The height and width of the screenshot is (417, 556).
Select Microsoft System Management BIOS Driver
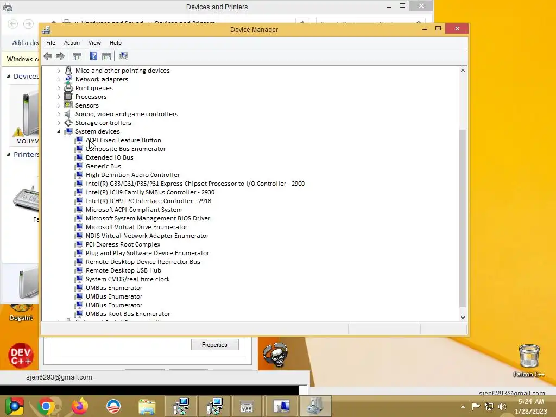pyautogui.click(x=148, y=218)
